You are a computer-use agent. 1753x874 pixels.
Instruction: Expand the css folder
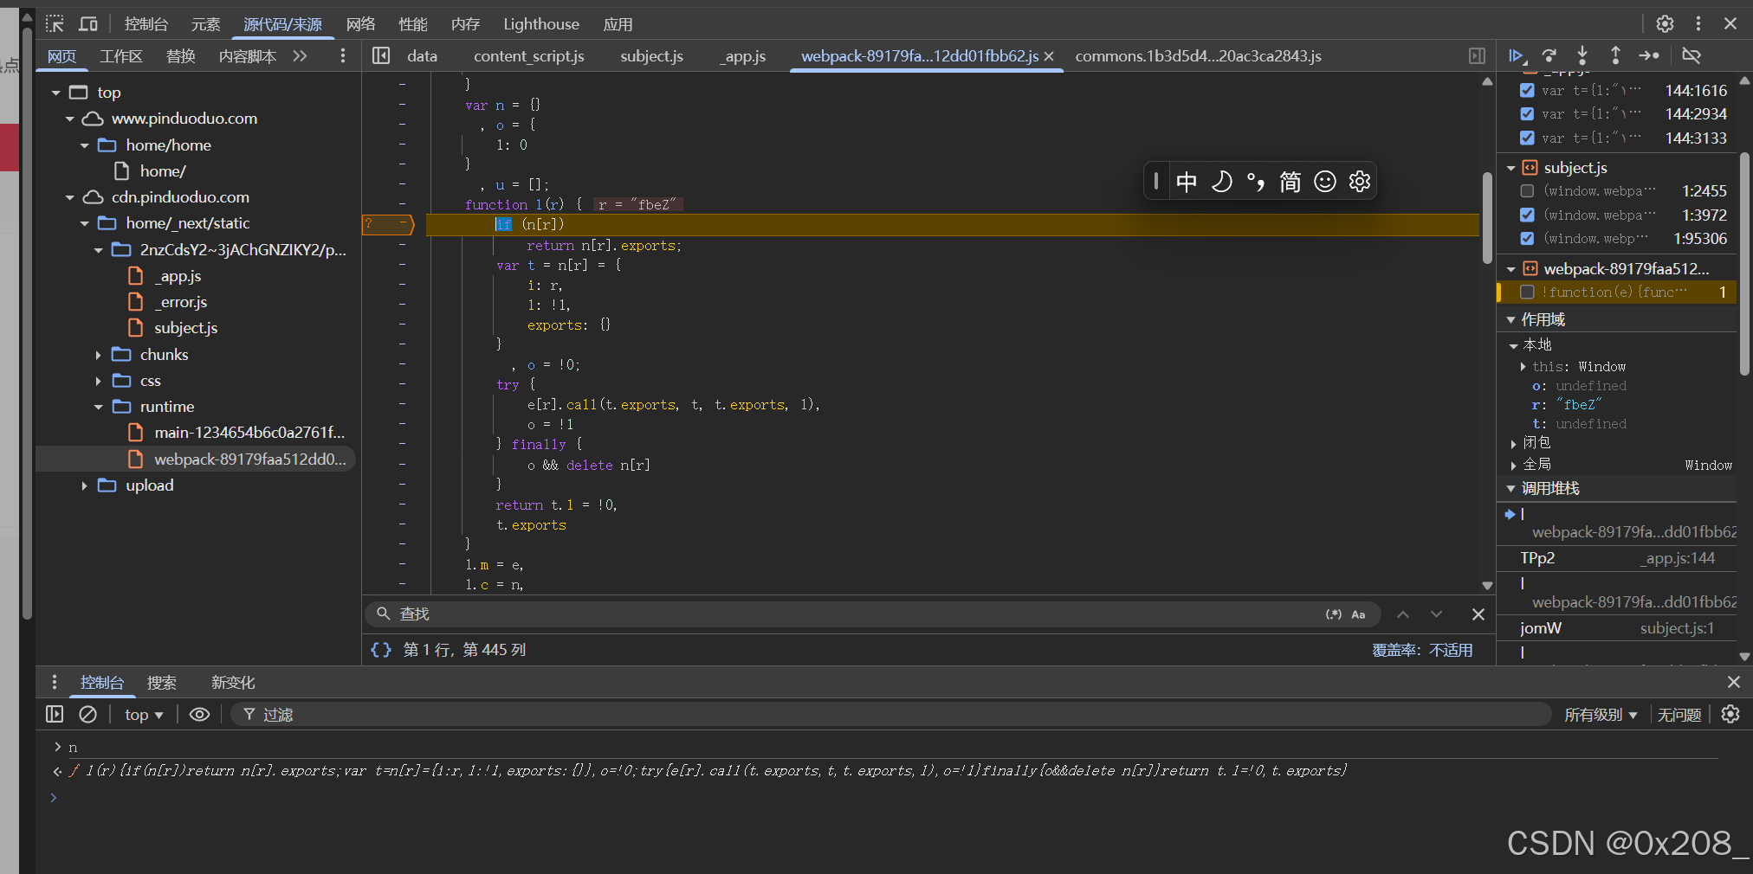[x=98, y=382]
